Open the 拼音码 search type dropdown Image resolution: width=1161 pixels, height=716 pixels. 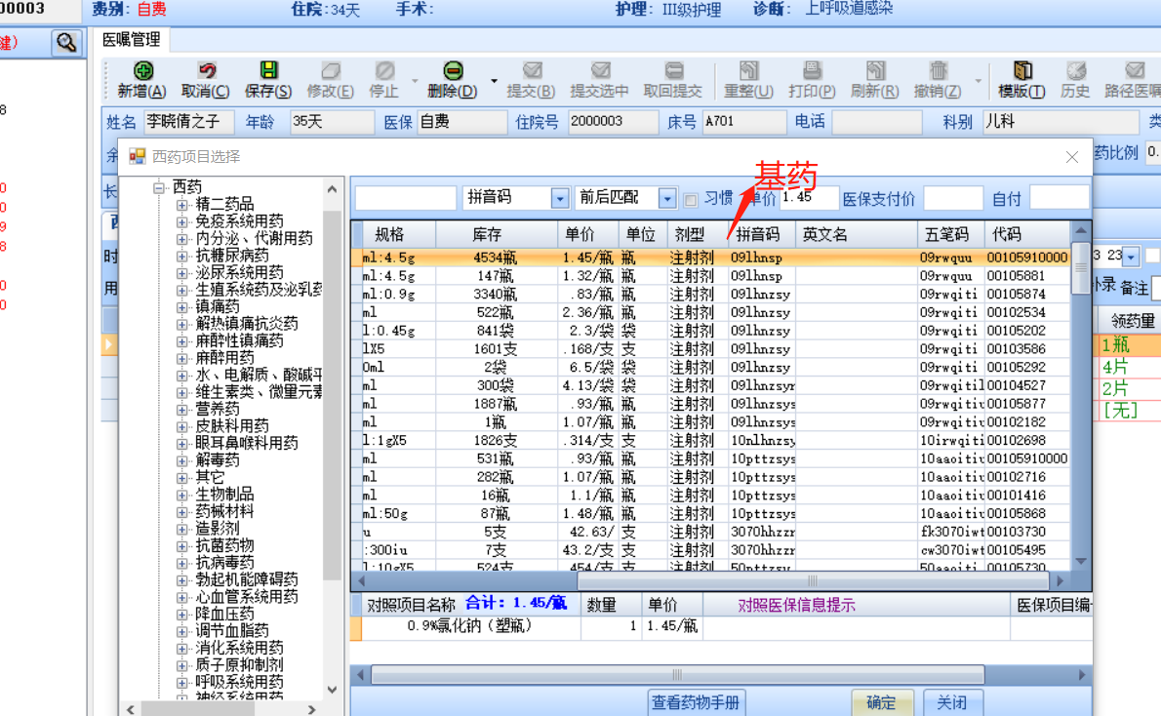point(560,198)
